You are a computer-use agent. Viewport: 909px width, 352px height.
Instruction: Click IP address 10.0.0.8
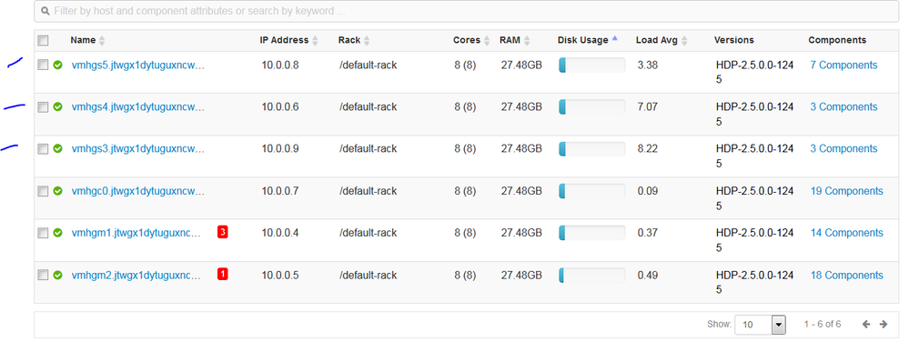[280, 65]
